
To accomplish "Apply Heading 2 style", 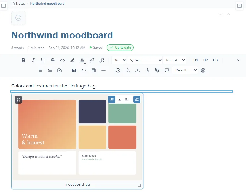I will coord(205,60).
